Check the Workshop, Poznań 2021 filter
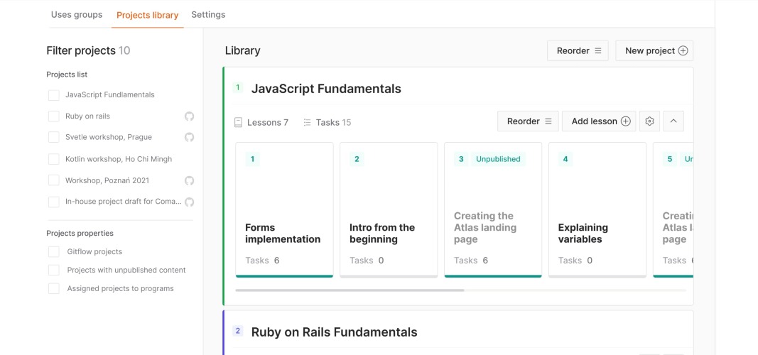The image size is (758, 355). pyautogui.click(x=54, y=180)
